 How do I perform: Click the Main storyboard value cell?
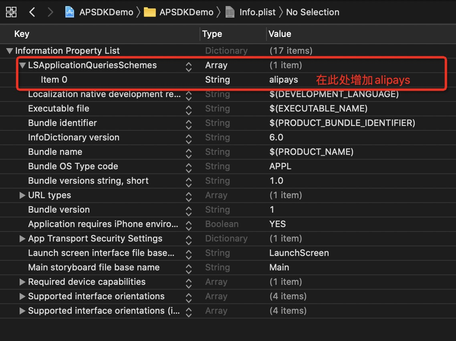[x=279, y=267]
